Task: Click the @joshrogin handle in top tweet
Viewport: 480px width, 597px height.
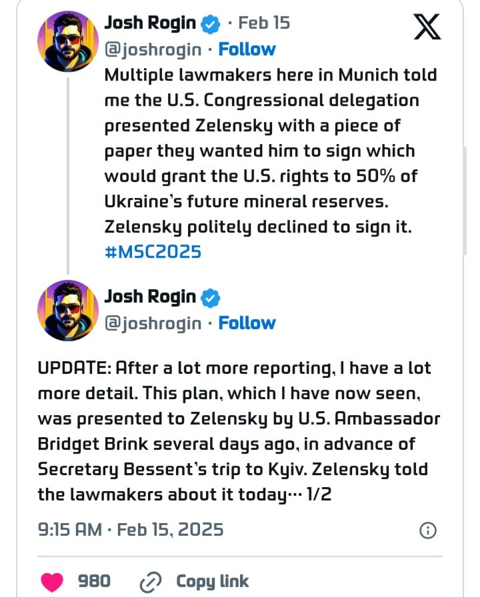Action: point(153,49)
